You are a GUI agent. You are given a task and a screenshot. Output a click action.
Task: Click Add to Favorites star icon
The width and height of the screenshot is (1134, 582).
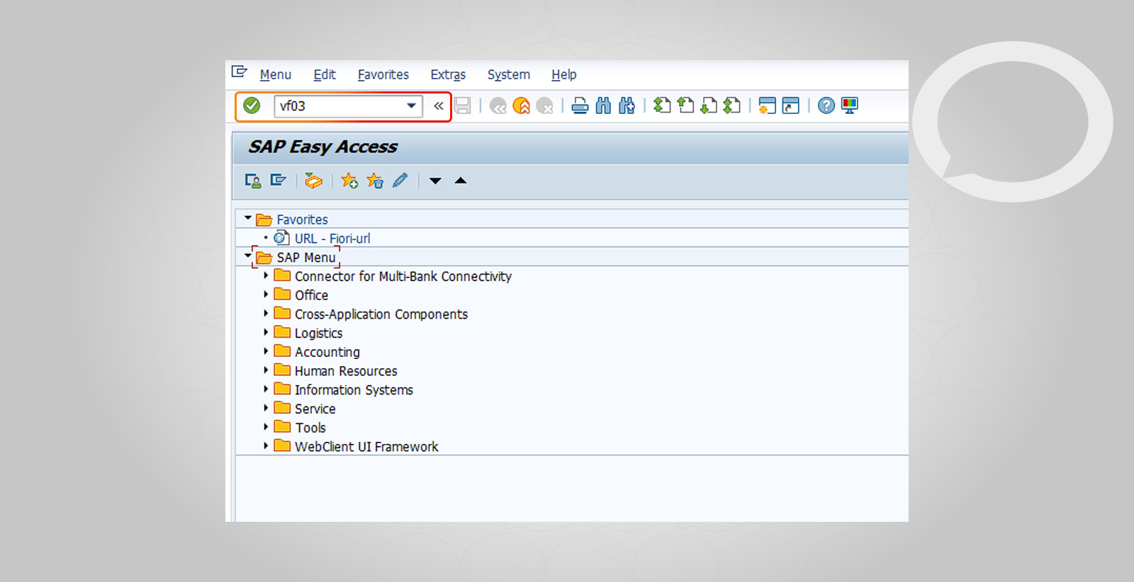pyautogui.click(x=349, y=181)
